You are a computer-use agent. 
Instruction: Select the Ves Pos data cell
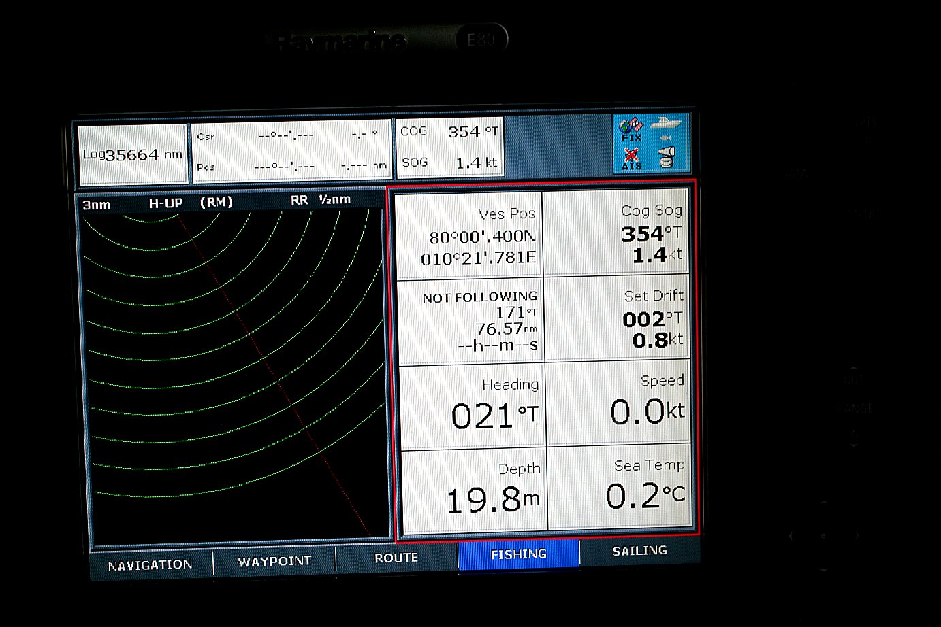(x=470, y=235)
